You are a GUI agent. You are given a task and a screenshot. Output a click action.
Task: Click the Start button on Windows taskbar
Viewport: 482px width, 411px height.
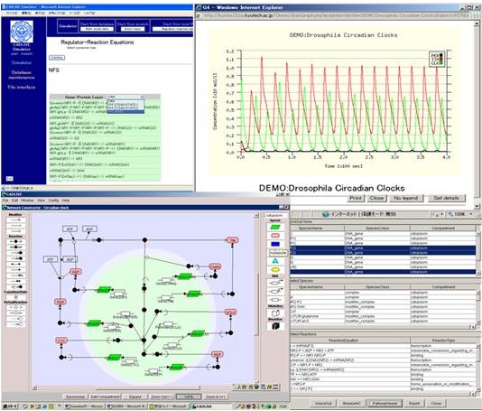tap(9, 406)
